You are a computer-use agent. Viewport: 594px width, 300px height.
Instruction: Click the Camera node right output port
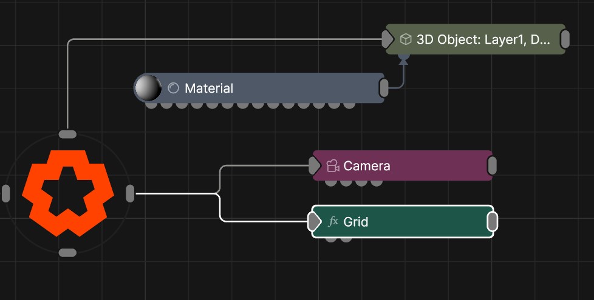(492, 165)
